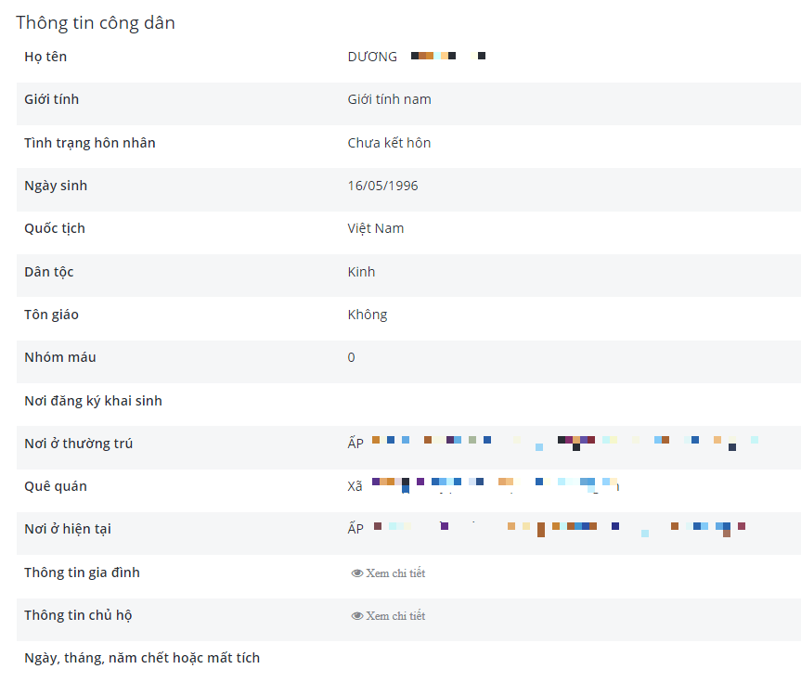Click the Thông tin công dân heading
Screen dimensions: 801x682
point(96,23)
